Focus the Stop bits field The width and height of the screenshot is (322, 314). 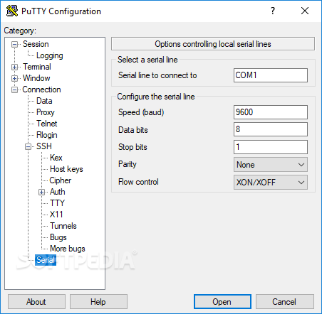tap(271, 147)
